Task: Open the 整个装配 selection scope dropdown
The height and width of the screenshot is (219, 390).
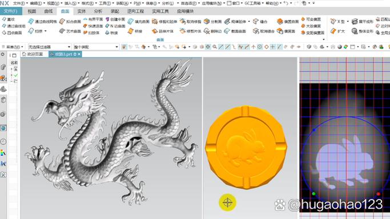Action: (x=96, y=47)
